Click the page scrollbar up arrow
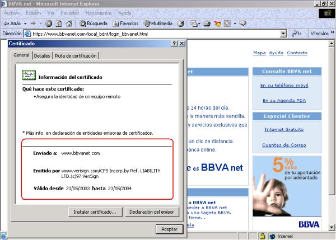 coord(332,44)
